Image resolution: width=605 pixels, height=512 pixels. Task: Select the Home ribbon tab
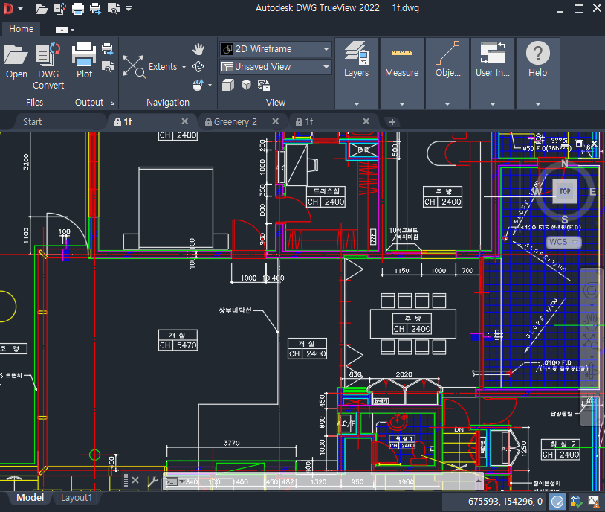[x=22, y=29]
